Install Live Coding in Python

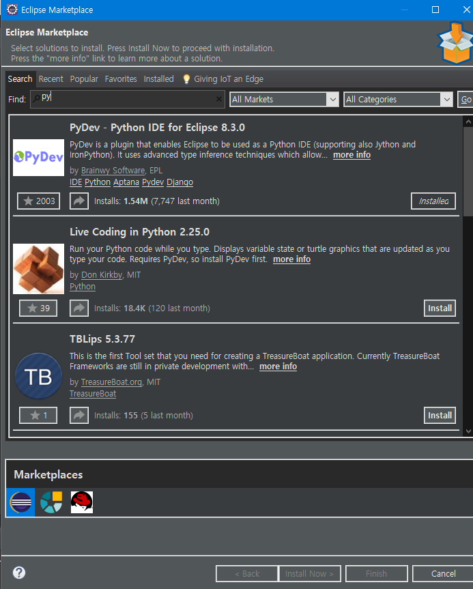(440, 308)
